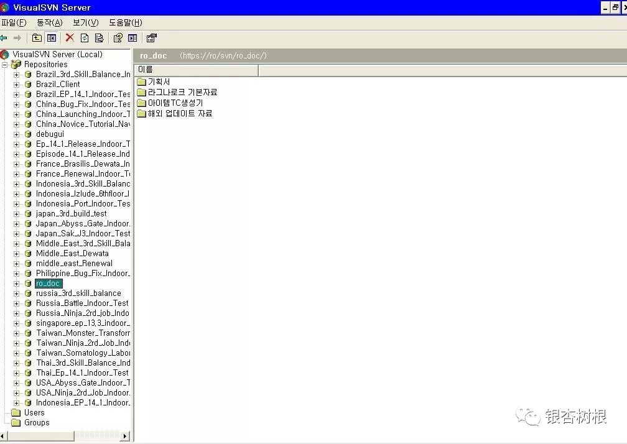The width and height of the screenshot is (627, 444).
Task: Expand the Brazil_3rd_Skill_Balance repository node
Action: [x=16, y=75]
